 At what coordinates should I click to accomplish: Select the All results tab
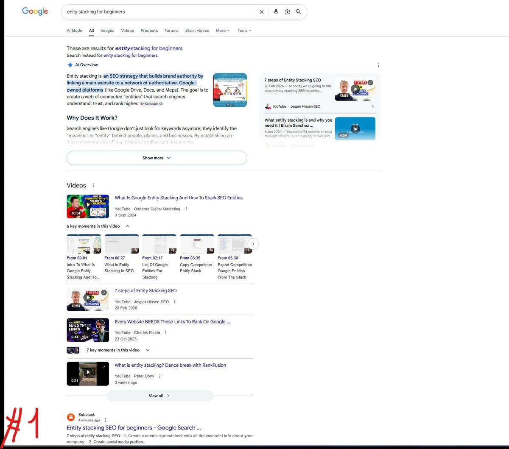91,31
